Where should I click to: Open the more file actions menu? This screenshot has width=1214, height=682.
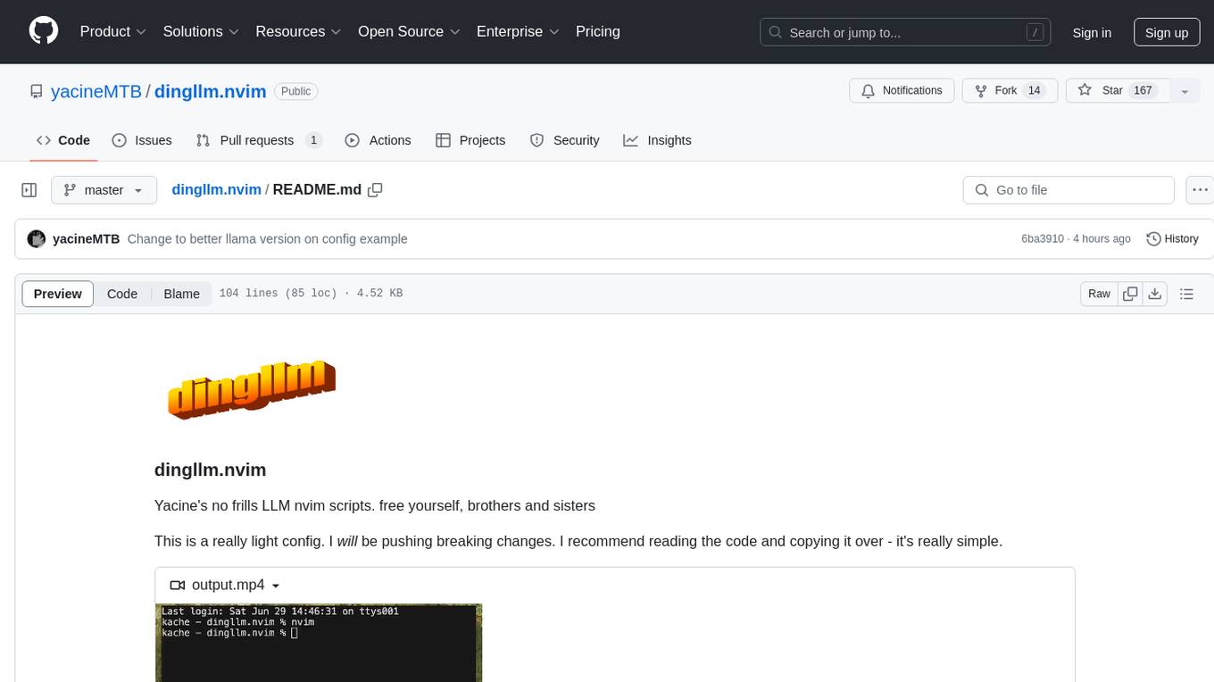pos(1200,190)
